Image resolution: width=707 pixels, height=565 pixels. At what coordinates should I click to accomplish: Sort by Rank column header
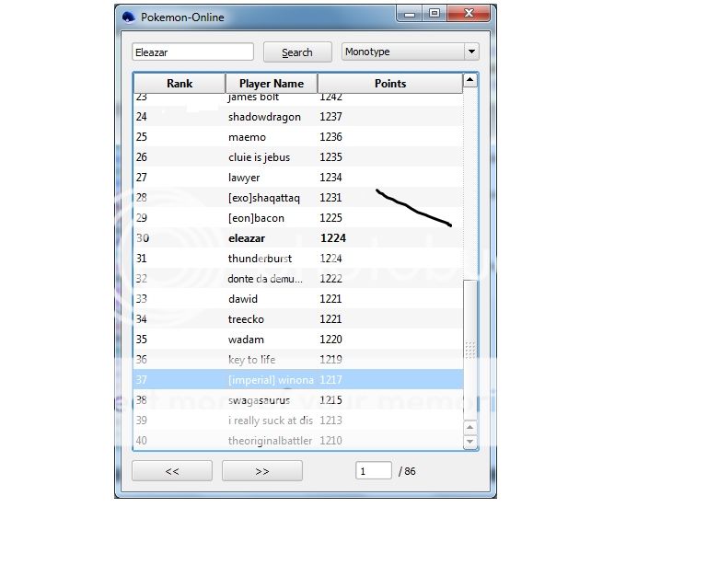pyautogui.click(x=180, y=84)
